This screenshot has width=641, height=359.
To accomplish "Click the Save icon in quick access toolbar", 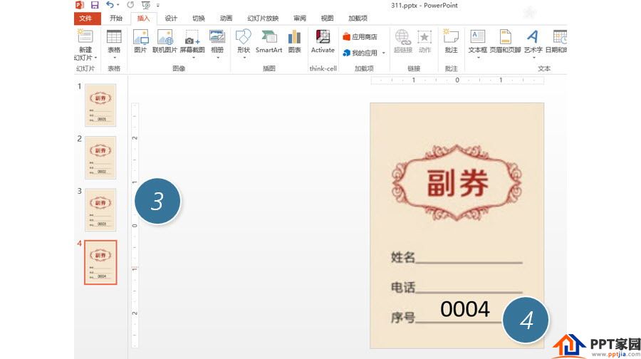I will point(95,5).
